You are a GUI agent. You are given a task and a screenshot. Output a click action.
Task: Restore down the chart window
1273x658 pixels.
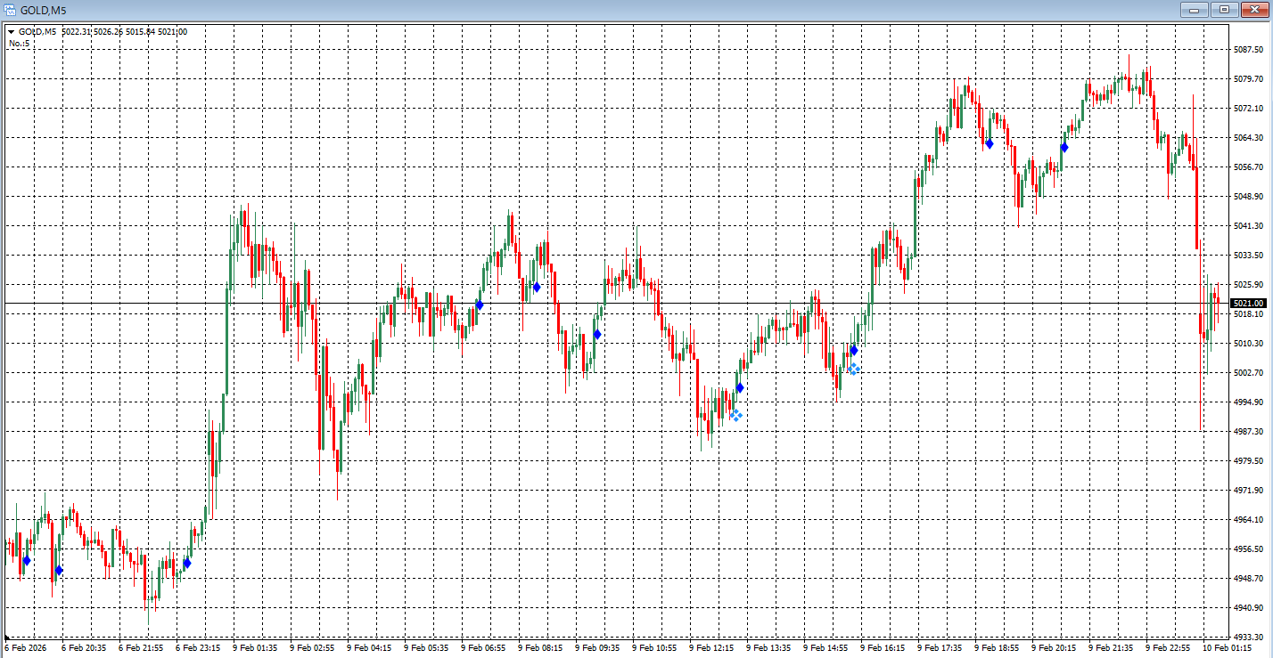pyautogui.click(x=1224, y=9)
